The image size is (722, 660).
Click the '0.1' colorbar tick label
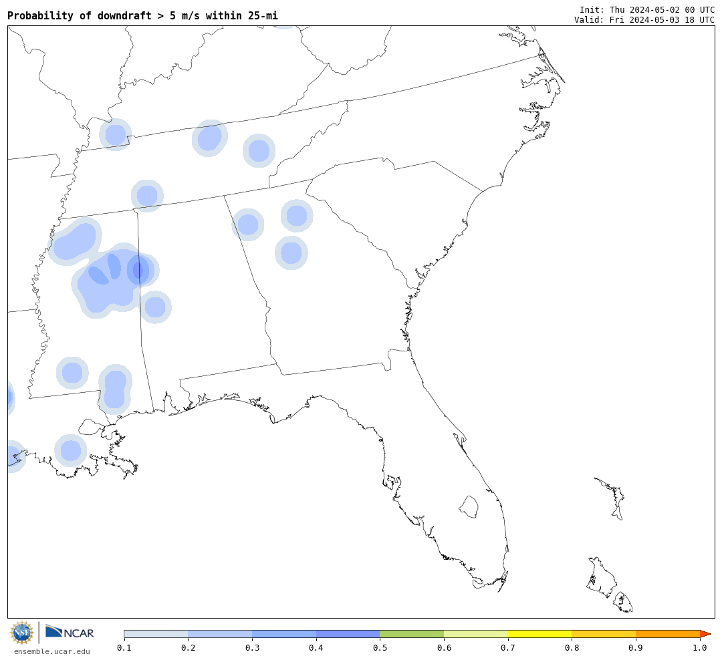[124, 647]
